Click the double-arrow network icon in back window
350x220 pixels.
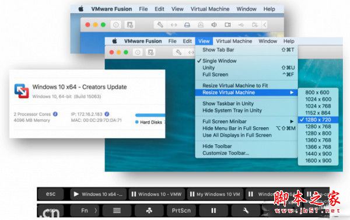coord(174,25)
